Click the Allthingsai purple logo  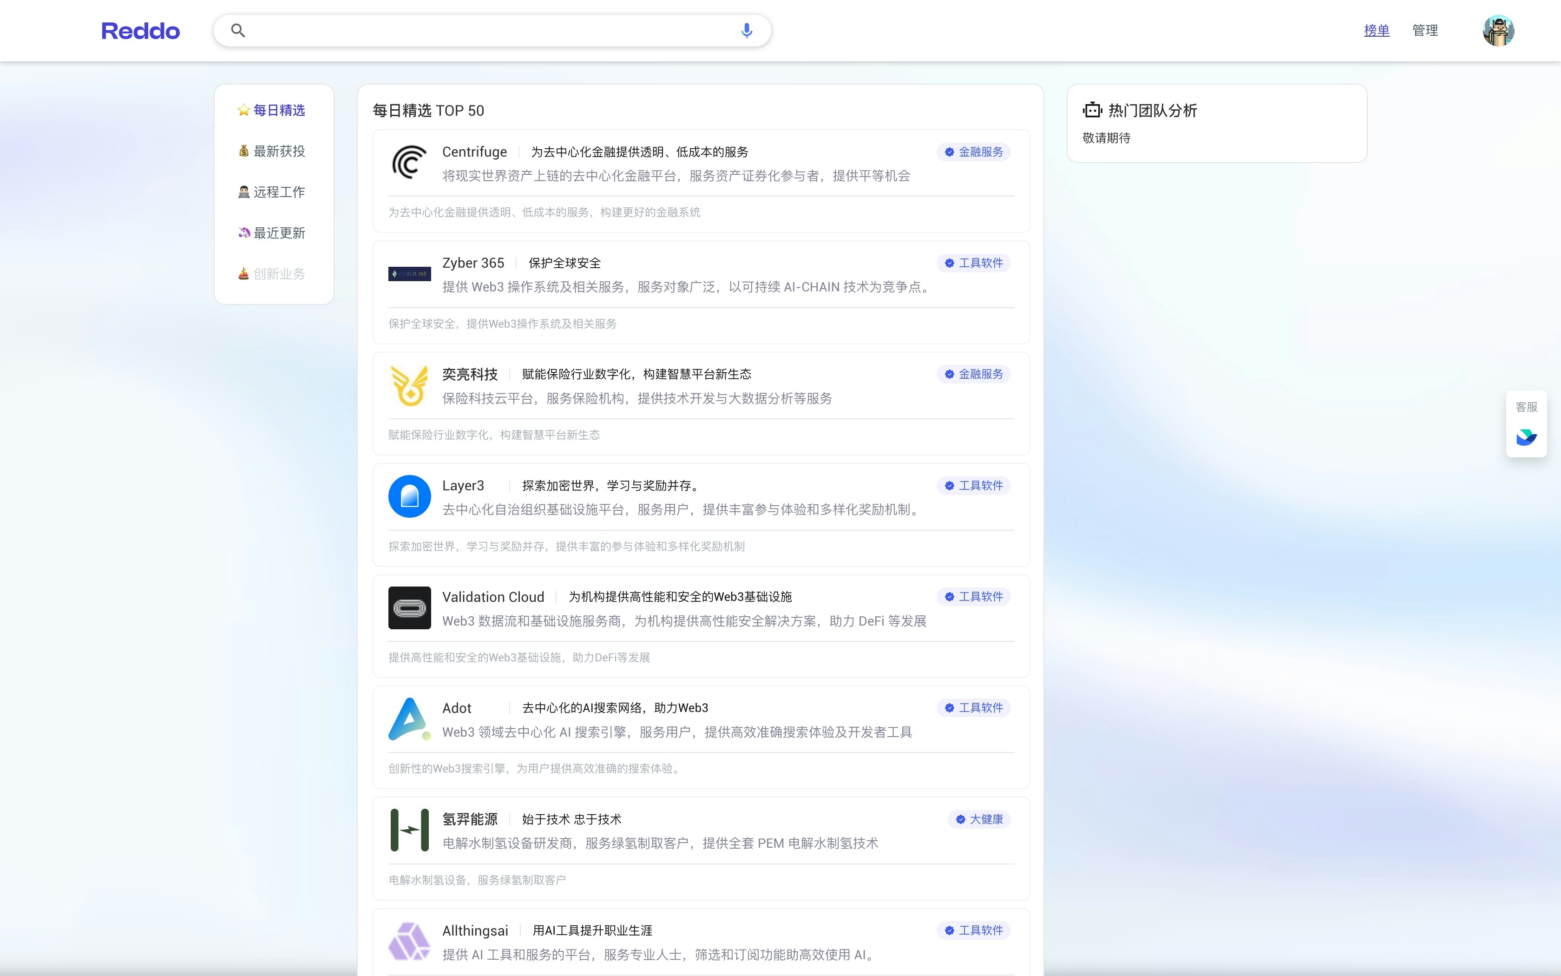pyautogui.click(x=410, y=941)
